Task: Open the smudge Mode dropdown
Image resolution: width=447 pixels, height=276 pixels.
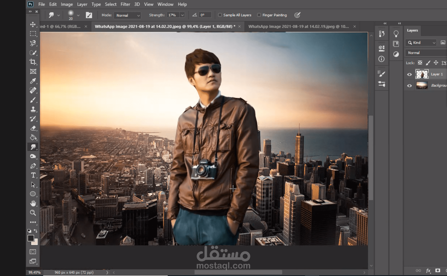Action: (127, 15)
